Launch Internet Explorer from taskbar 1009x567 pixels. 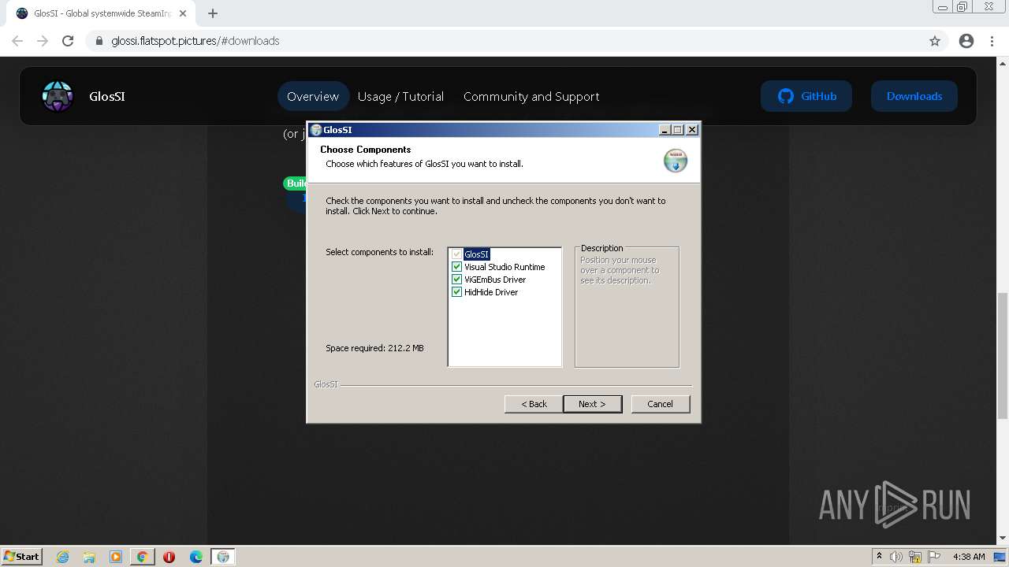[63, 557]
